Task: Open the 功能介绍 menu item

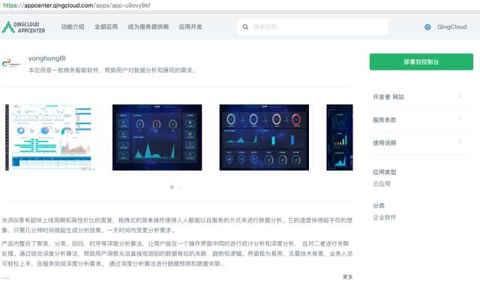Action: (73, 27)
